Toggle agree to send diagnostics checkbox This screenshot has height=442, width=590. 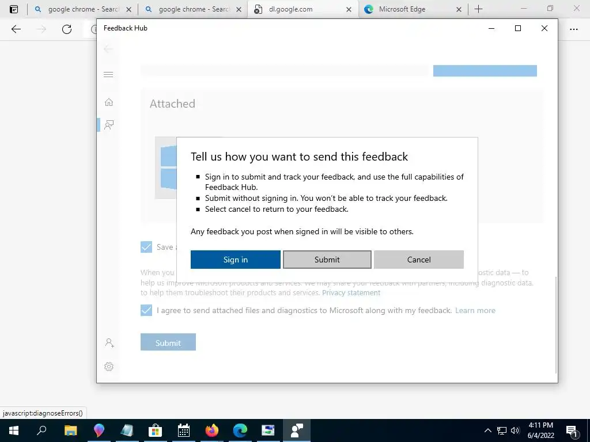tap(146, 310)
